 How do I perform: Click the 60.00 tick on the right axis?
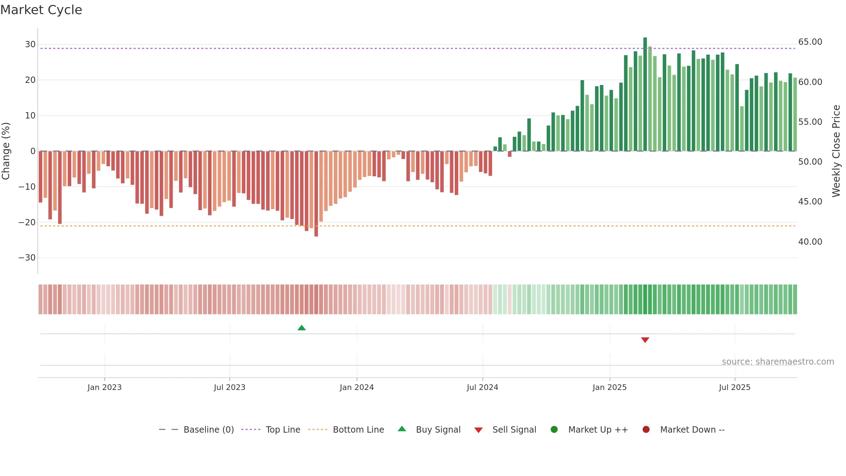tap(810, 82)
